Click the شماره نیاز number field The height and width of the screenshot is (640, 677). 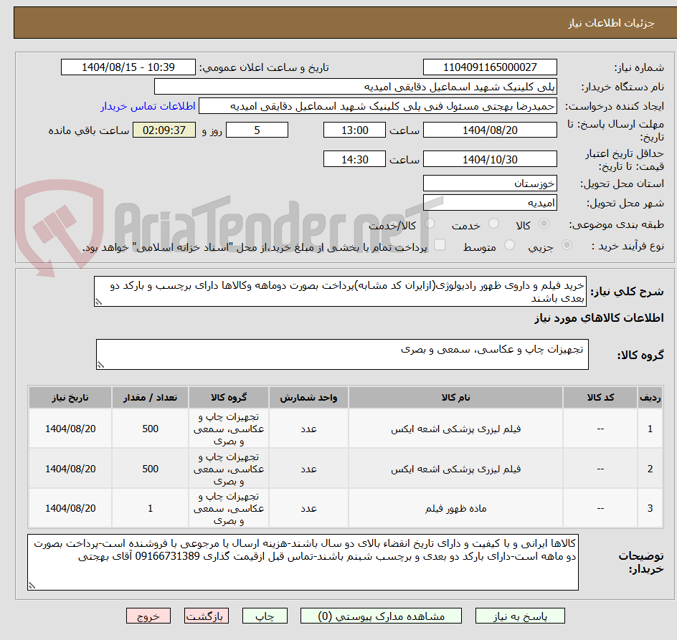[490, 67]
